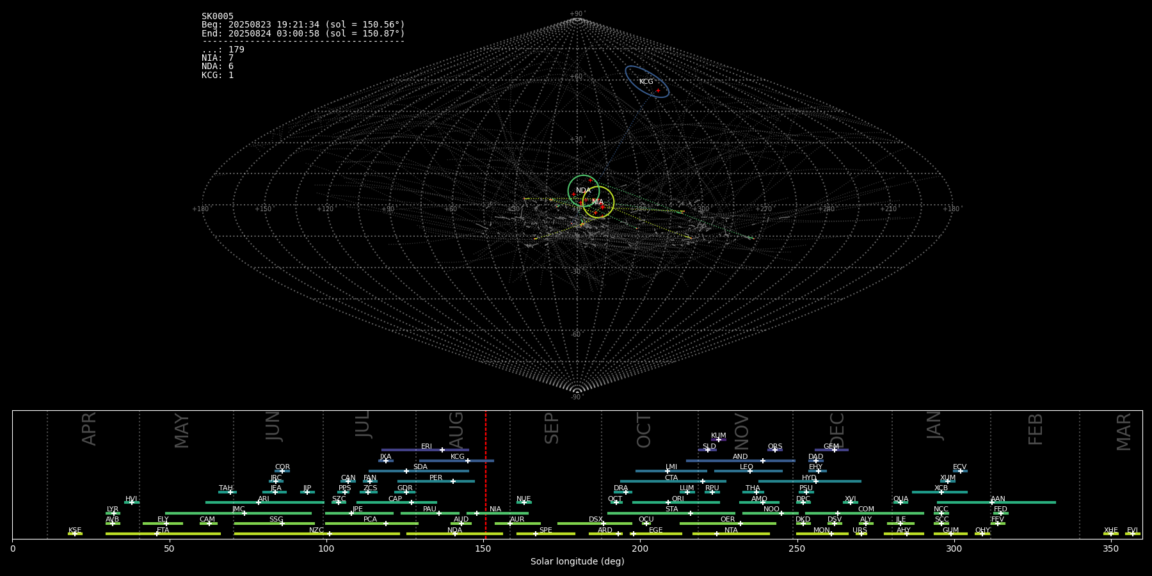Click the EGE shower bar label
This screenshot has width=1152, height=576.
point(655,531)
